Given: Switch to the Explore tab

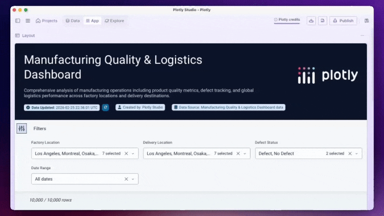Looking at the screenshot, I should tap(114, 21).
